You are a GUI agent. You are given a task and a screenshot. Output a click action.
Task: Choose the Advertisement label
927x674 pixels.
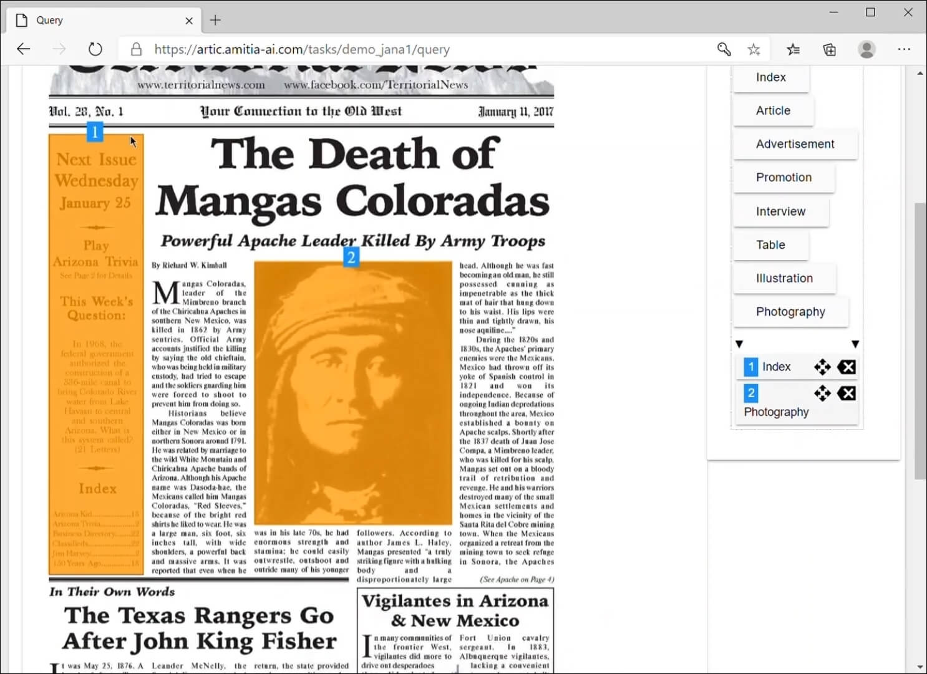coord(795,144)
